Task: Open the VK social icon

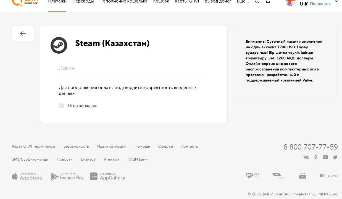Action: pos(306,157)
